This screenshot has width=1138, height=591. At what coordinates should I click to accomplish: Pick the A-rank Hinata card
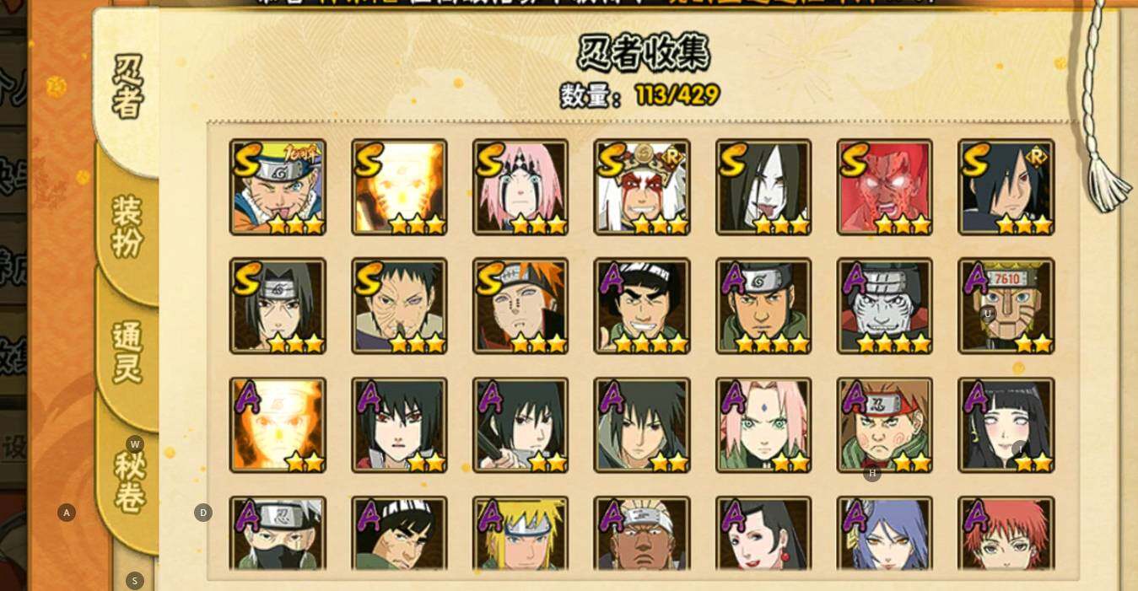[x=1006, y=425]
